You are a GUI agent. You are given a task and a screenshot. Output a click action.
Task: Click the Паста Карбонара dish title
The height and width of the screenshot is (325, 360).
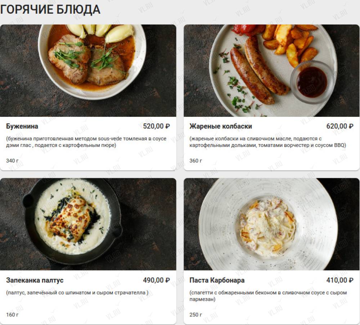tap(217, 280)
